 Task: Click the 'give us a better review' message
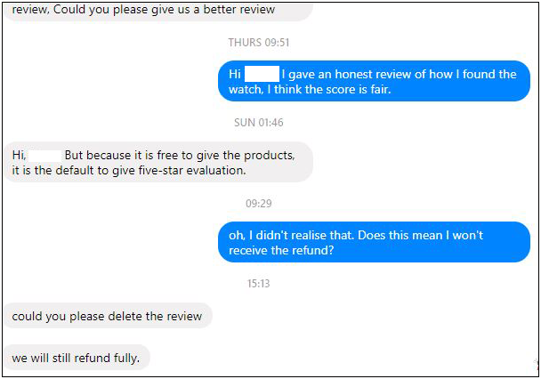158,12
